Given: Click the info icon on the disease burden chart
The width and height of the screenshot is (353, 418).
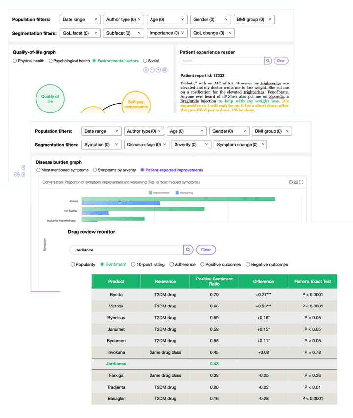Looking at the screenshot, I should [291, 182].
